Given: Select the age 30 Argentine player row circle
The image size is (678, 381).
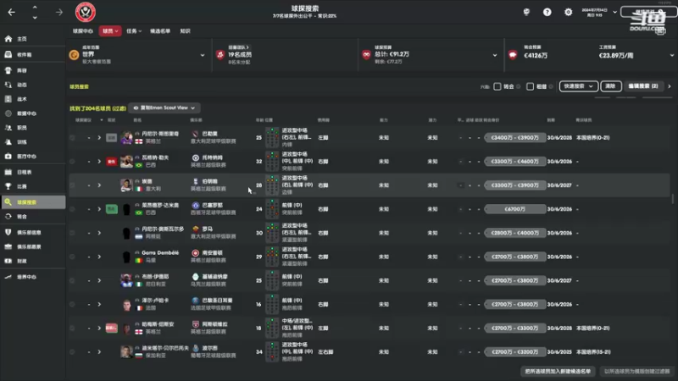Looking at the screenshot, I should (72, 233).
